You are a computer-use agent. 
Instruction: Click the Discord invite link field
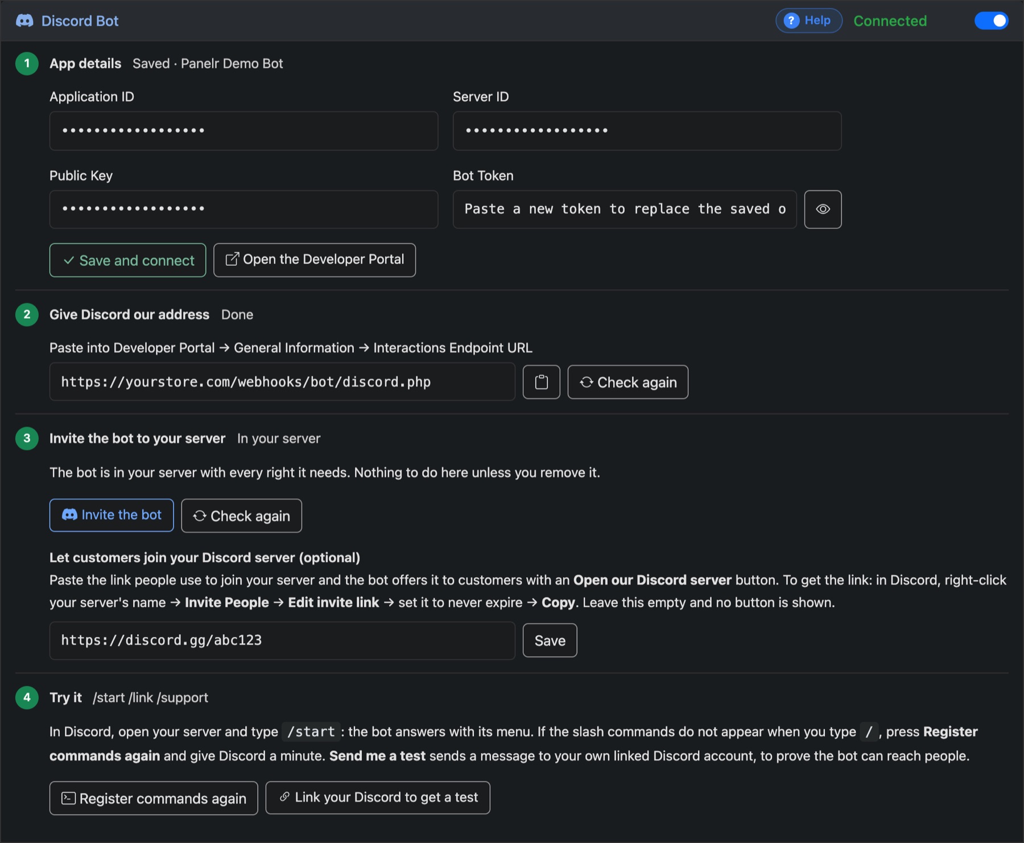[x=282, y=640]
